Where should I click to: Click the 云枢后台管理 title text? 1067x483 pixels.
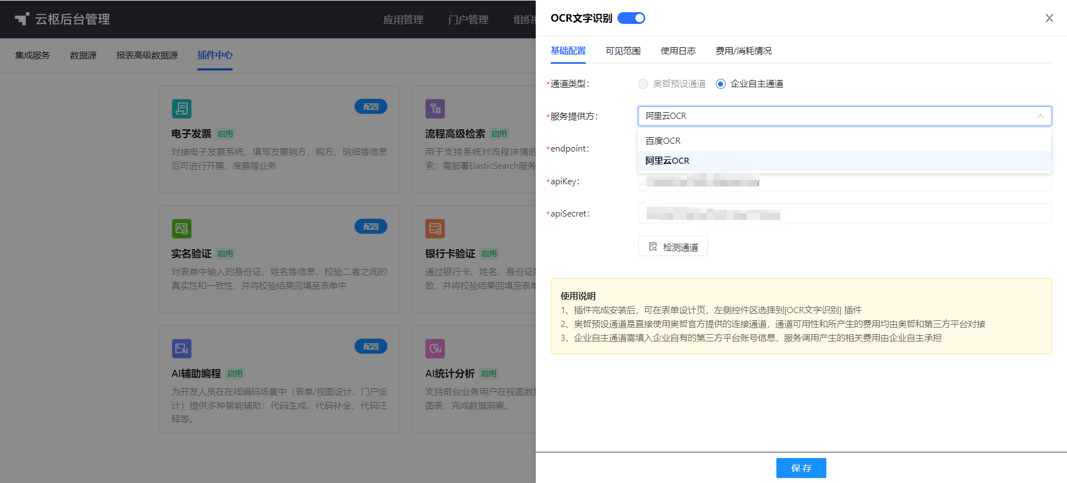[x=72, y=19]
